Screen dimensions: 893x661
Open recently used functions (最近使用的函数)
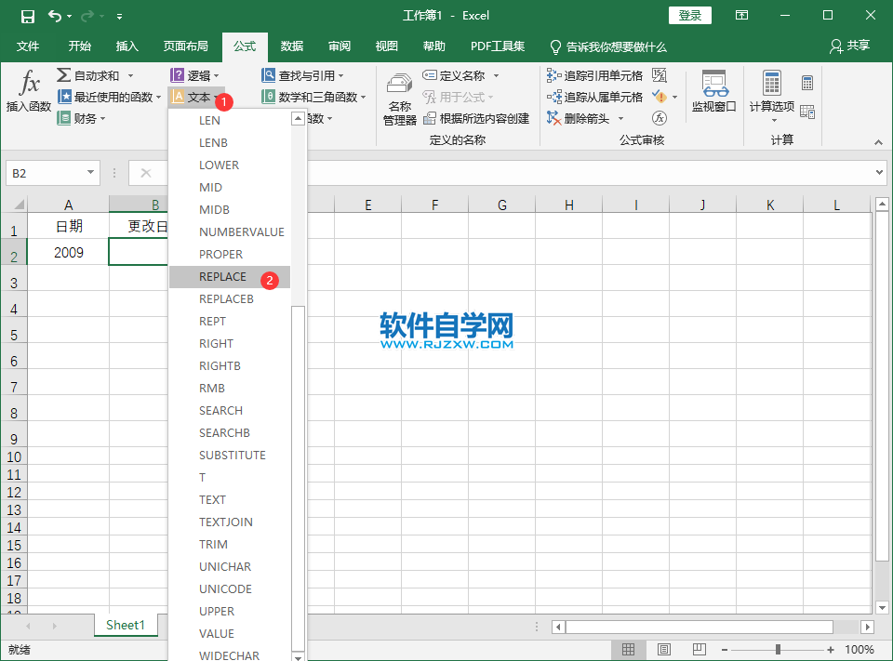click(110, 97)
